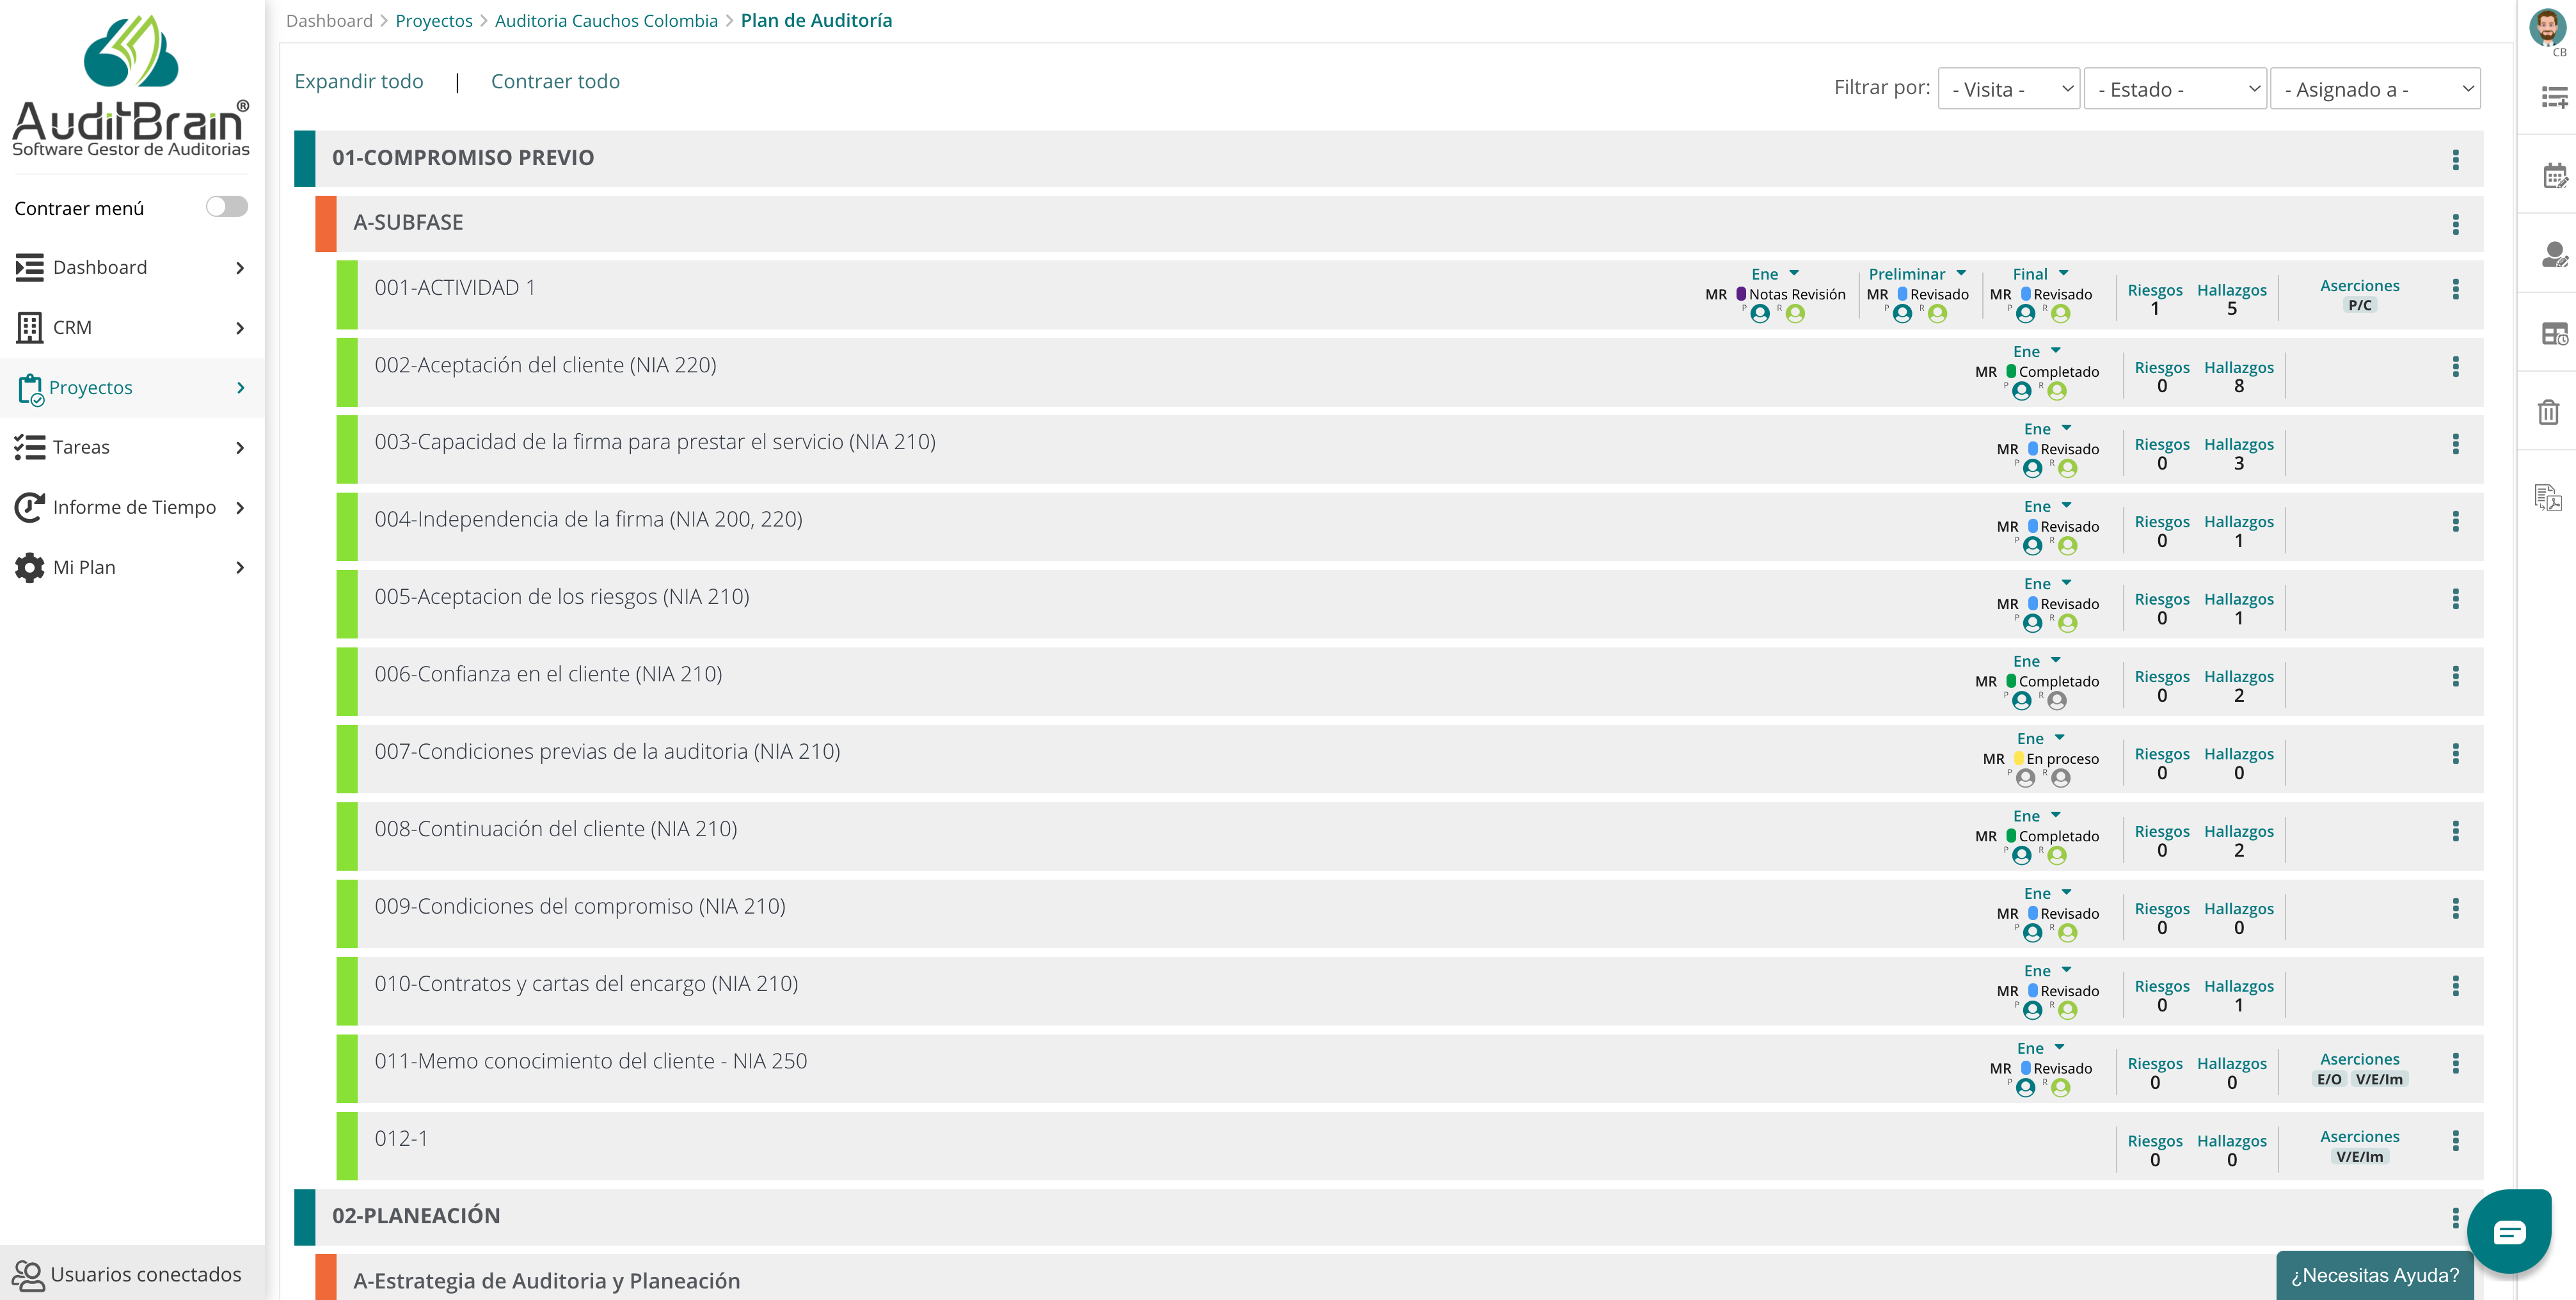This screenshot has width=2576, height=1300.
Task: Open the - Visita - filter dropdown
Action: point(2008,88)
